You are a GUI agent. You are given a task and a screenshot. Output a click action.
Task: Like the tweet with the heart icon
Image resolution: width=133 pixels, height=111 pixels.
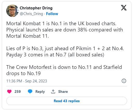point(9,92)
